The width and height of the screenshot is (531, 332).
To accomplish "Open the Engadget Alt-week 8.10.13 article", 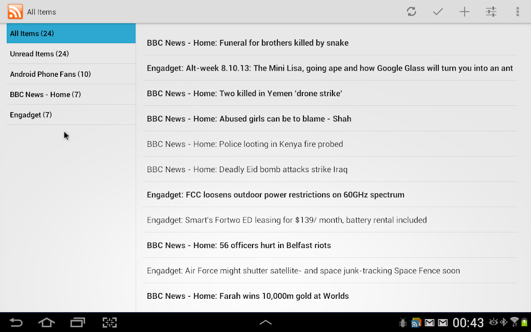I will (330, 68).
